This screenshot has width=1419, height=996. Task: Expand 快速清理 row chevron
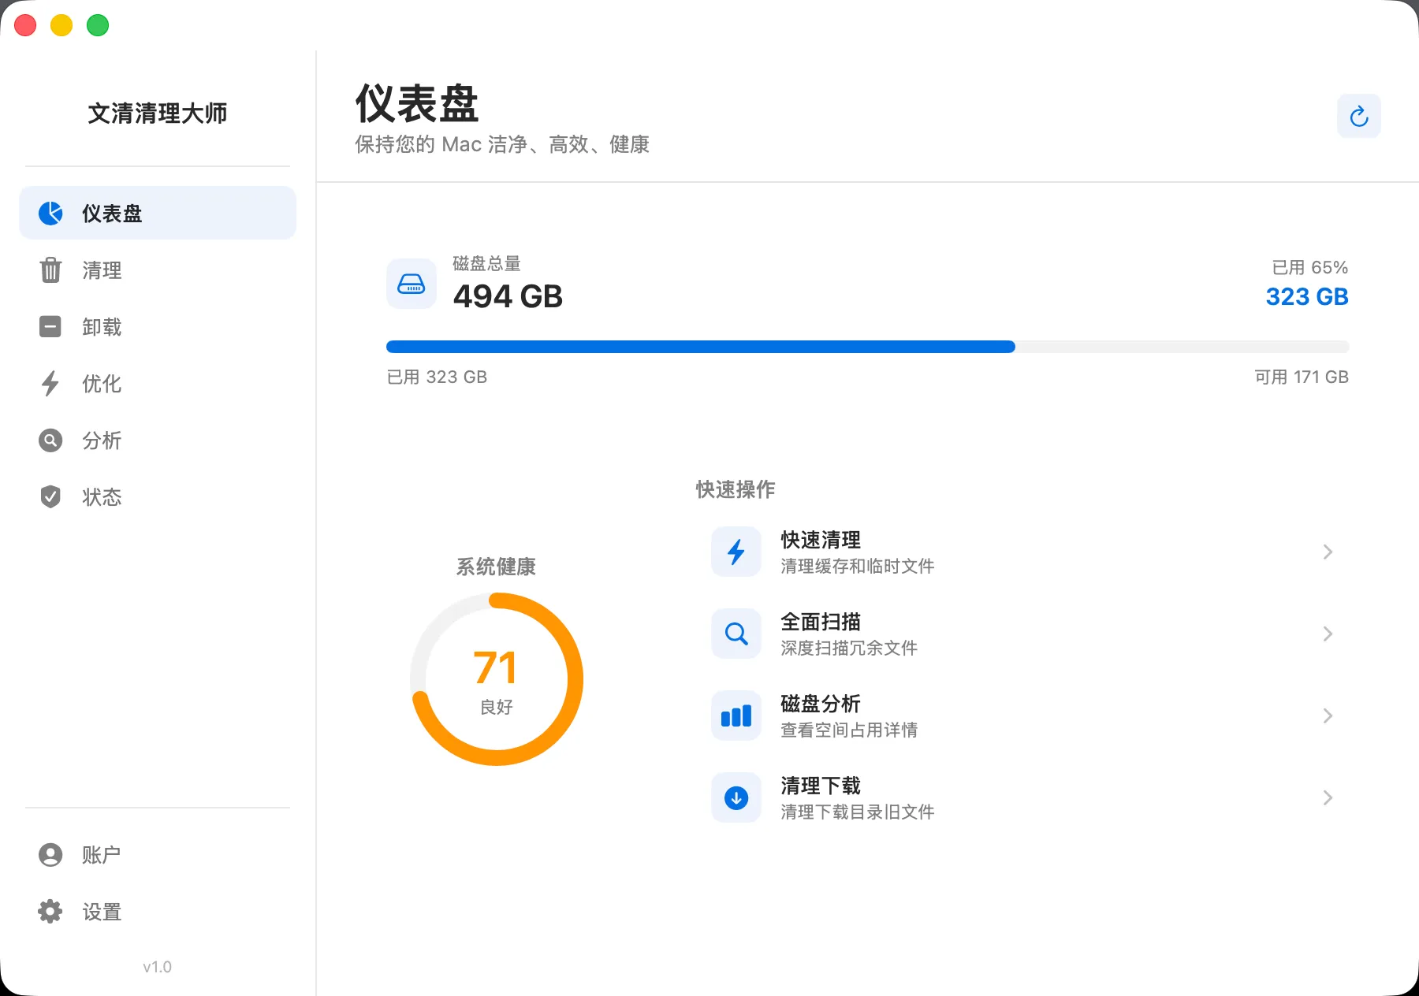pos(1328,552)
